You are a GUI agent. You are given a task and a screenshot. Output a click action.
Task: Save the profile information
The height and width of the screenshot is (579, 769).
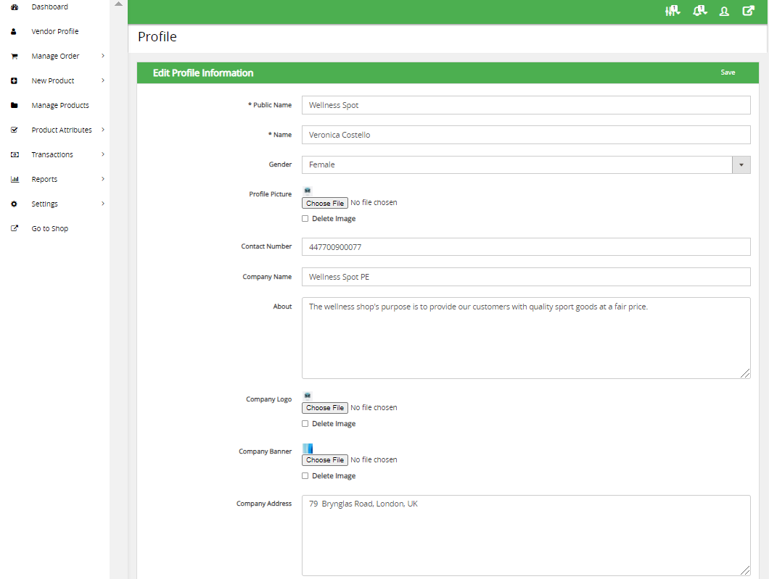coord(728,72)
